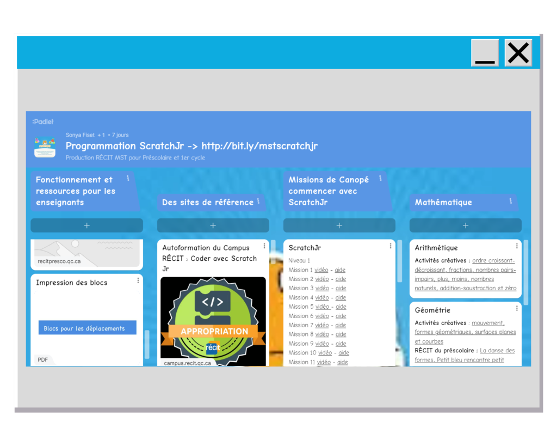Minimize the window with the underscore button
Image resolution: width=557 pixels, height=446 pixels.
click(485, 53)
